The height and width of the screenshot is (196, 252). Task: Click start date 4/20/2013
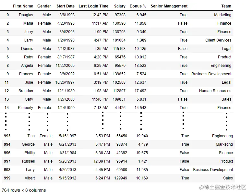point(67,170)
